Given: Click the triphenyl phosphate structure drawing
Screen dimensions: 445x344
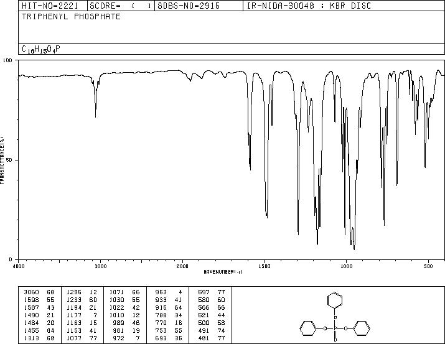Looking at the screenshot, I should pos(335,316).
